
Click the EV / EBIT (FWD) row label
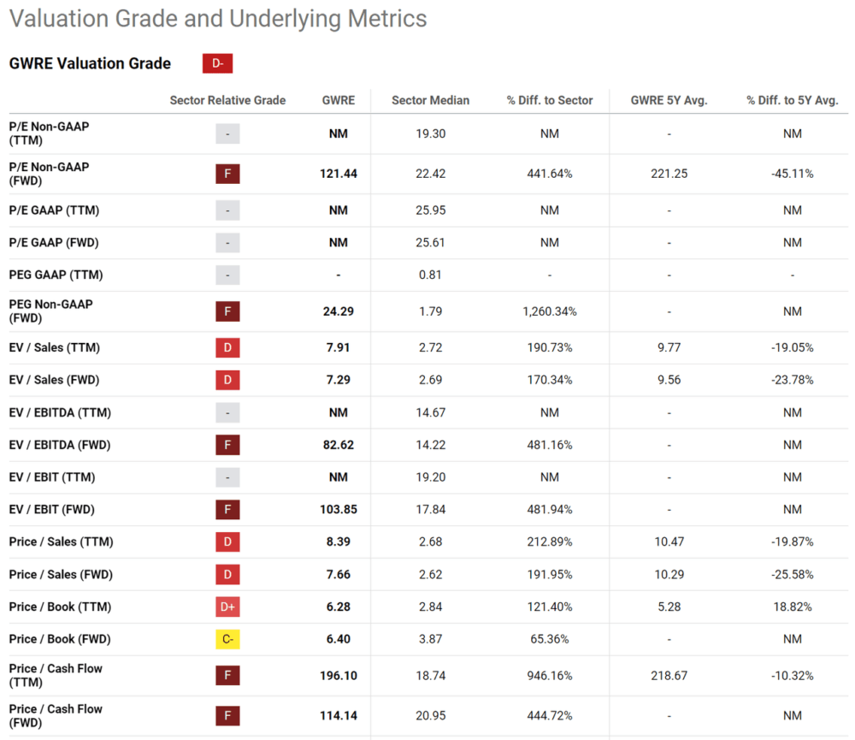pyautogui.click(x=52, y=510)
